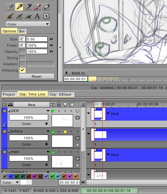The width and height of the screenshot is (167, 194).
Task: Toggle the Drying checkbox
Action: [x=22, y=58]
